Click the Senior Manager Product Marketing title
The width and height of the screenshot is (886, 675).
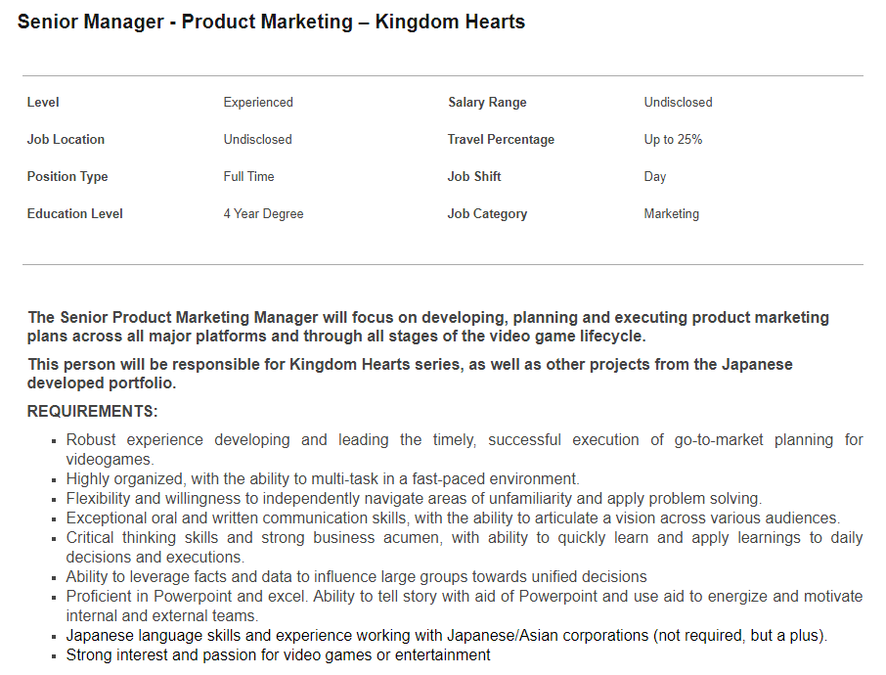click(x=271, y=22)
